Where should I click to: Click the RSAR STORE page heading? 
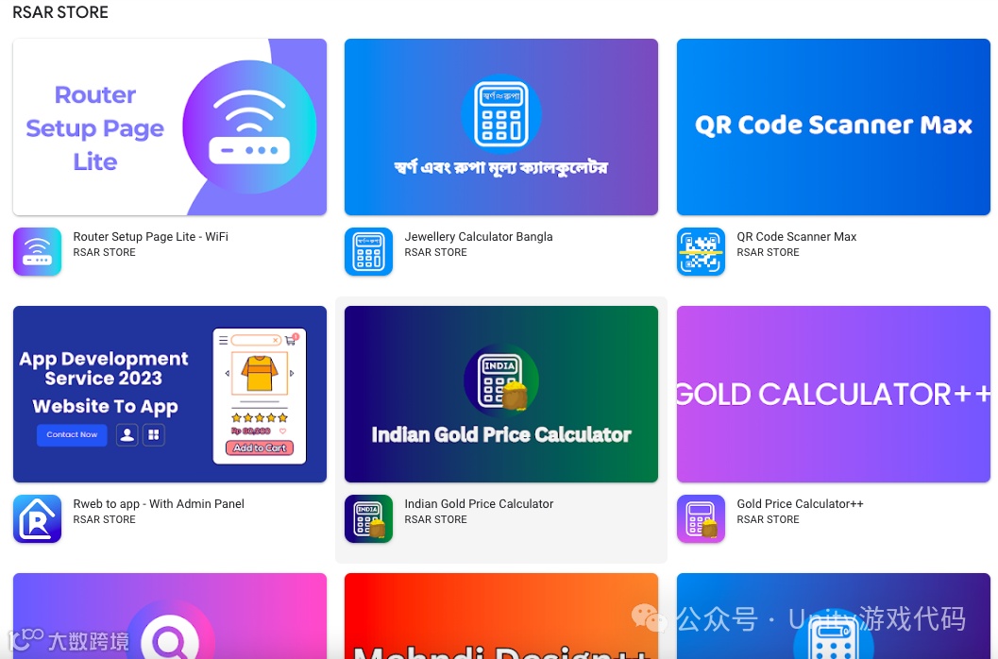pos(60,12)
